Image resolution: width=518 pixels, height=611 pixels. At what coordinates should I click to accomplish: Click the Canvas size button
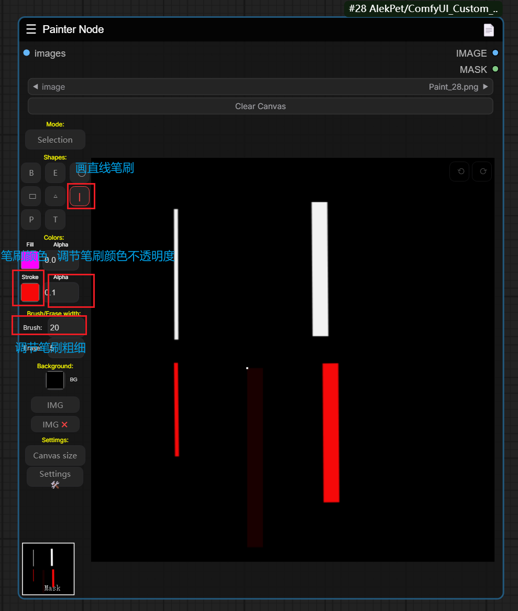click(55, 455)
